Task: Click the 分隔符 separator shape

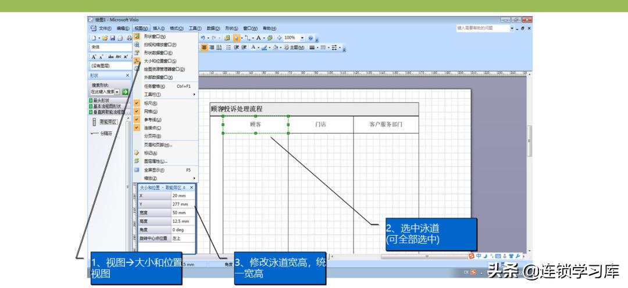Action: coord(102,133)
